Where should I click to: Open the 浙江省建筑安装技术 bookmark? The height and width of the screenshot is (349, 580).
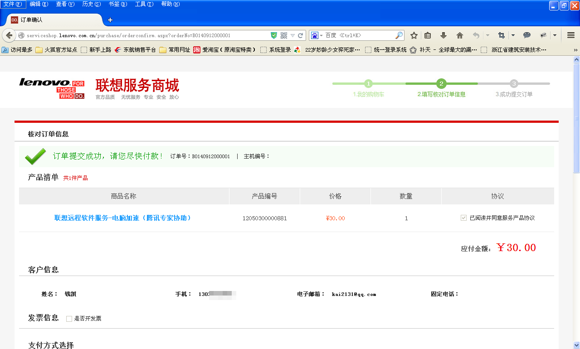[x=514, y=50]
